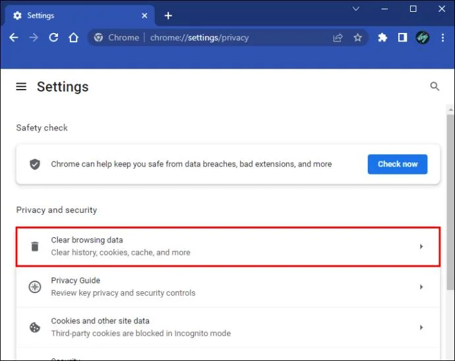
Task: Bookmark this tab with the star
Action: [x=357, y=38]
